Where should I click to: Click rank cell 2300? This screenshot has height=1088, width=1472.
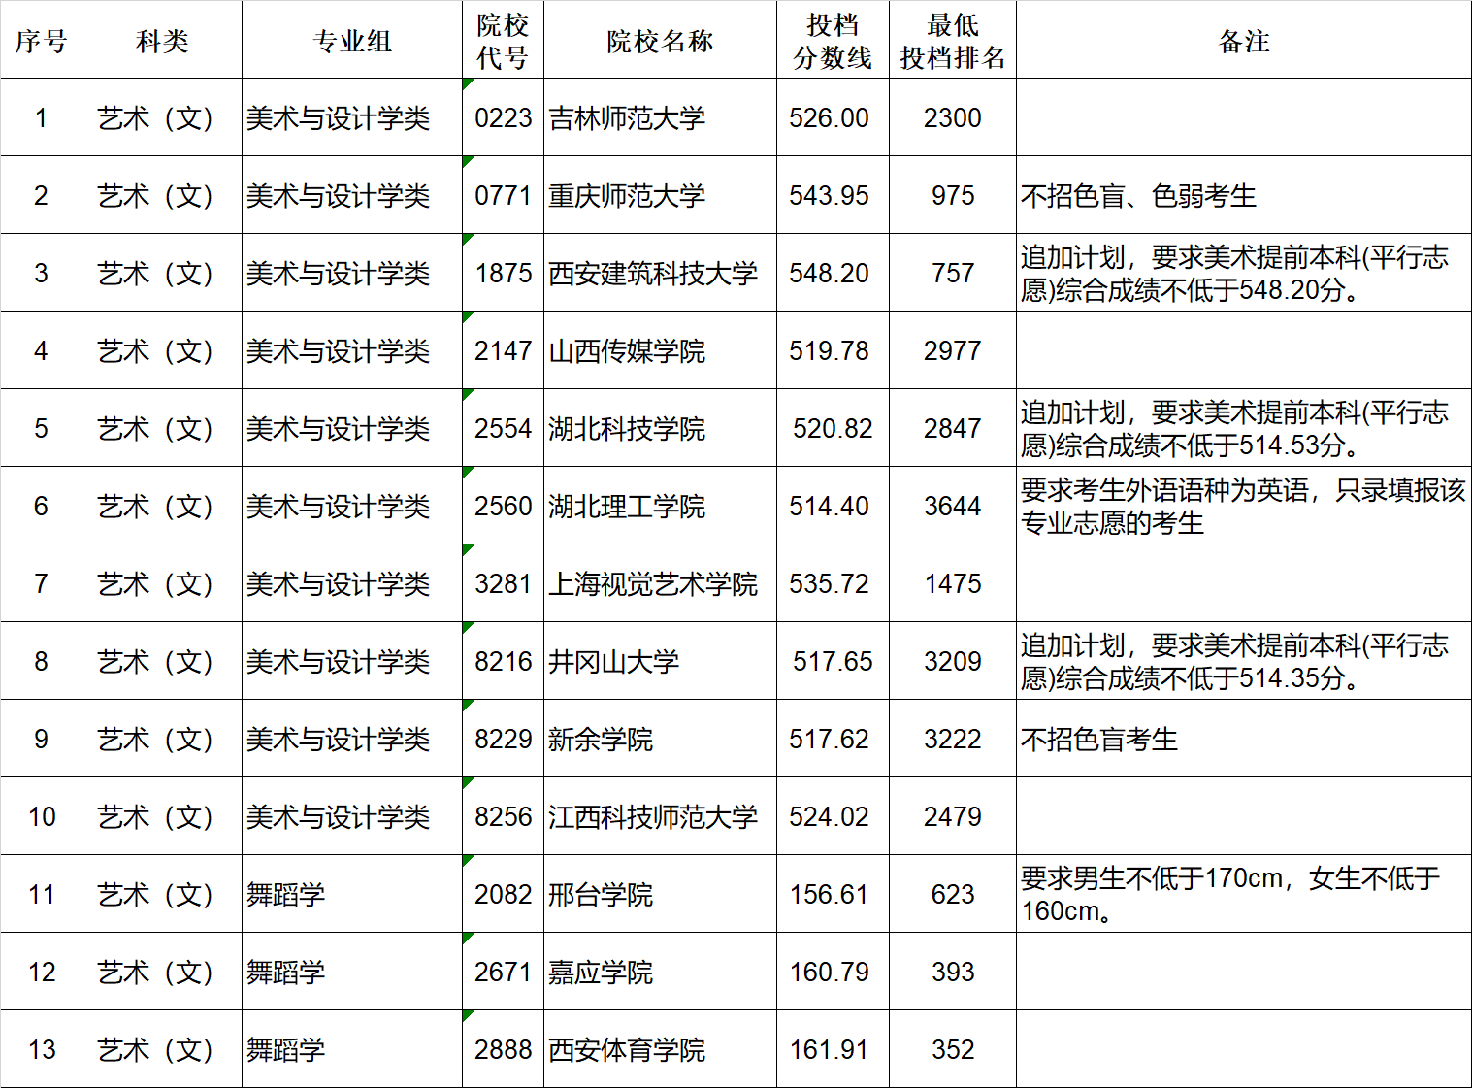(x=953, y=117)
